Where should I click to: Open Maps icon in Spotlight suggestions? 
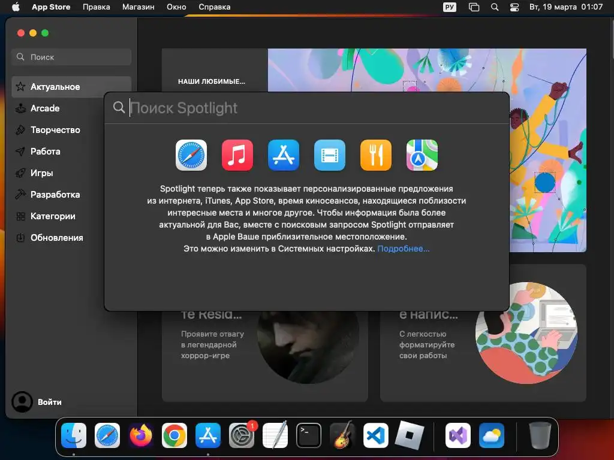[422, 155]
